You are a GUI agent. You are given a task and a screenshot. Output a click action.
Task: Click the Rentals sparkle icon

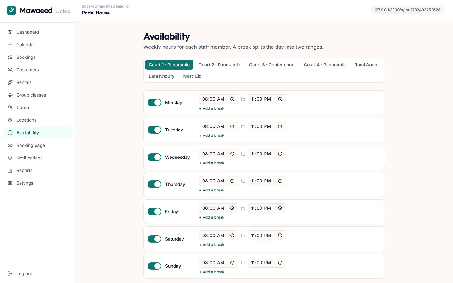(x=10, y=82)
